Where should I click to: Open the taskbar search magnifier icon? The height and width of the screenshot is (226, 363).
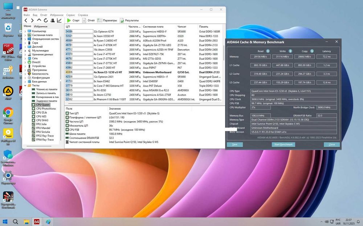[x=15, y=222]
